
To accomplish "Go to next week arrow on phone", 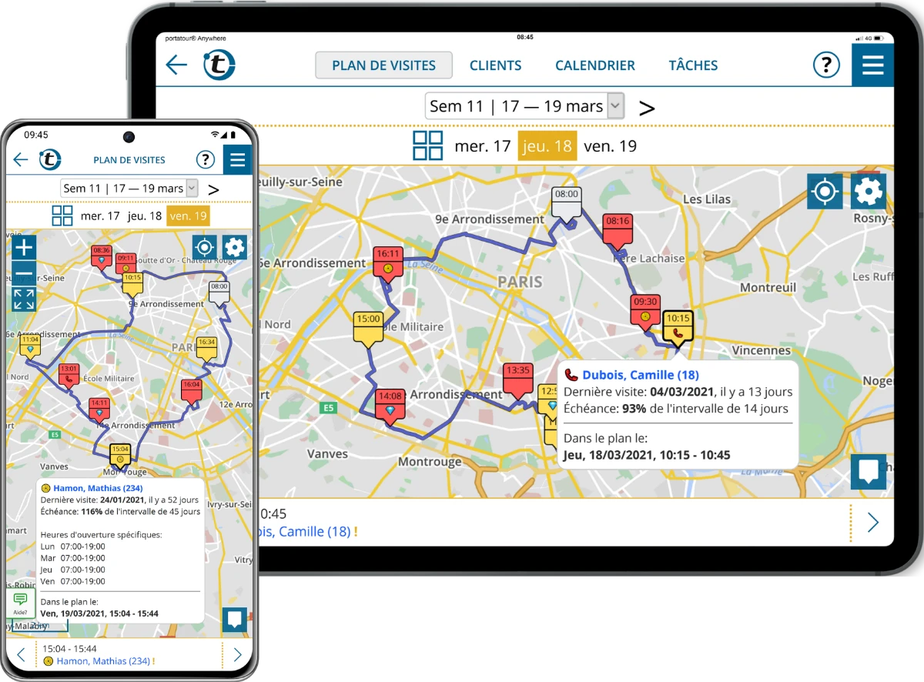I will (x=213, y=189).
